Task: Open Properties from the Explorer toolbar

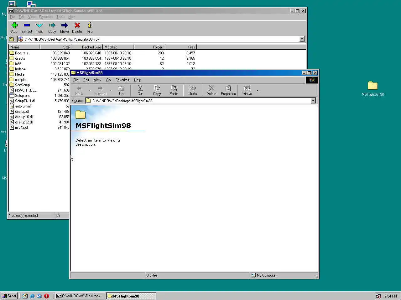Action: tap(228, 90)
